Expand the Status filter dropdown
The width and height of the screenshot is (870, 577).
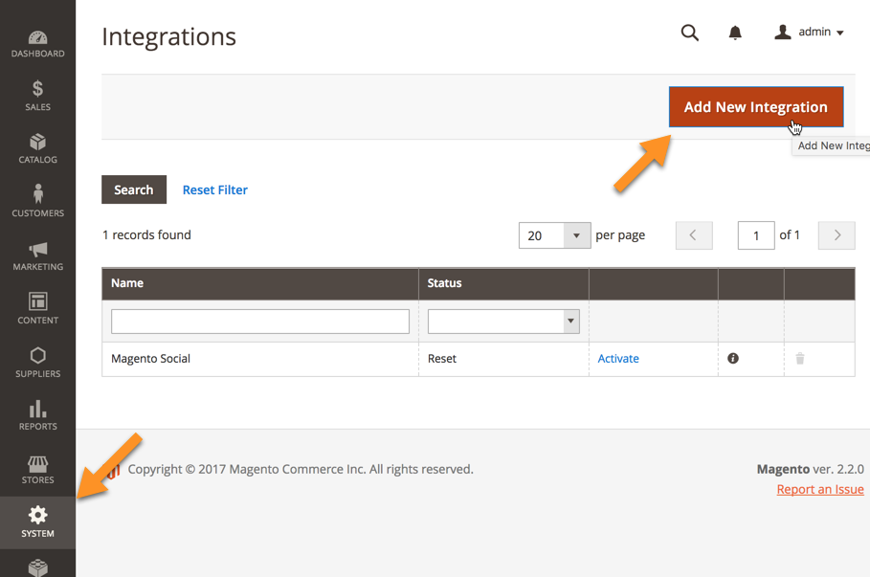tap(503, 321)
